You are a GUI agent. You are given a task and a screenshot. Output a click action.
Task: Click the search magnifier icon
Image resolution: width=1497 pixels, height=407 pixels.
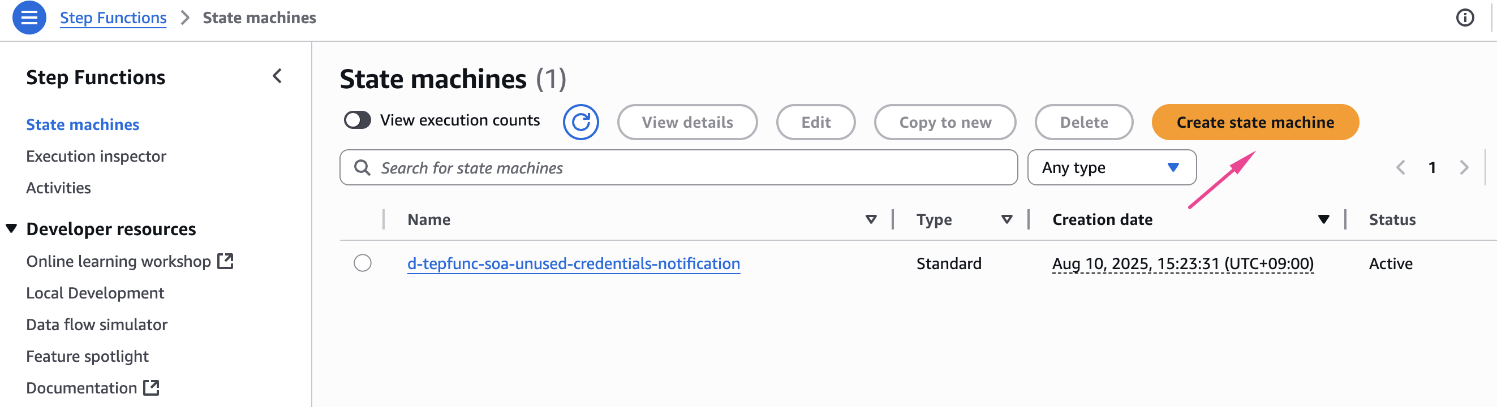point(362,168)
